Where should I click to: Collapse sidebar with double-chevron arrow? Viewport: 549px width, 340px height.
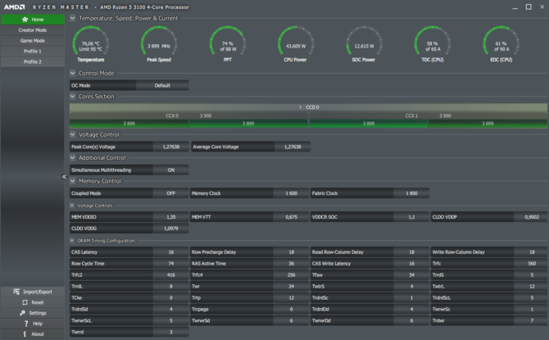(x=65, y=177)
